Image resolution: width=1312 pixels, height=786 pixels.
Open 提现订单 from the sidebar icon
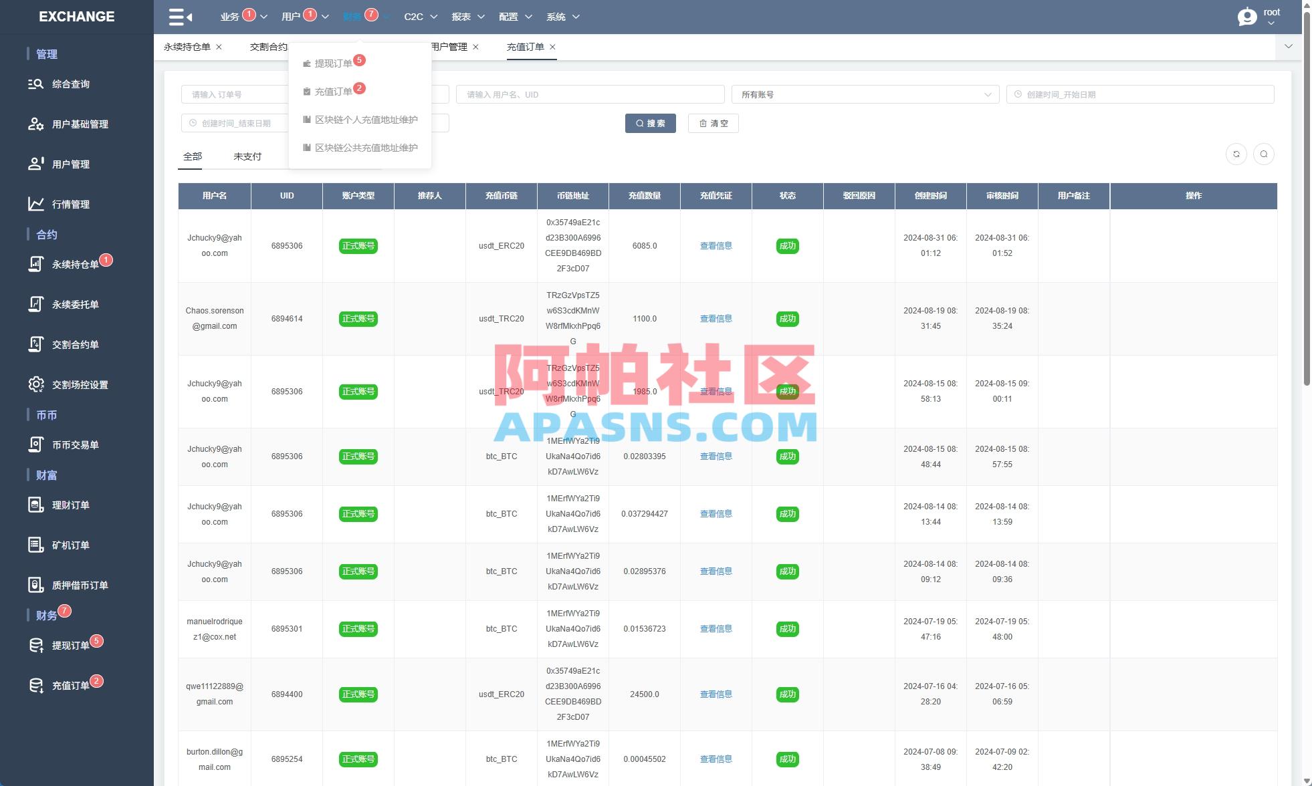coord(36,644)
